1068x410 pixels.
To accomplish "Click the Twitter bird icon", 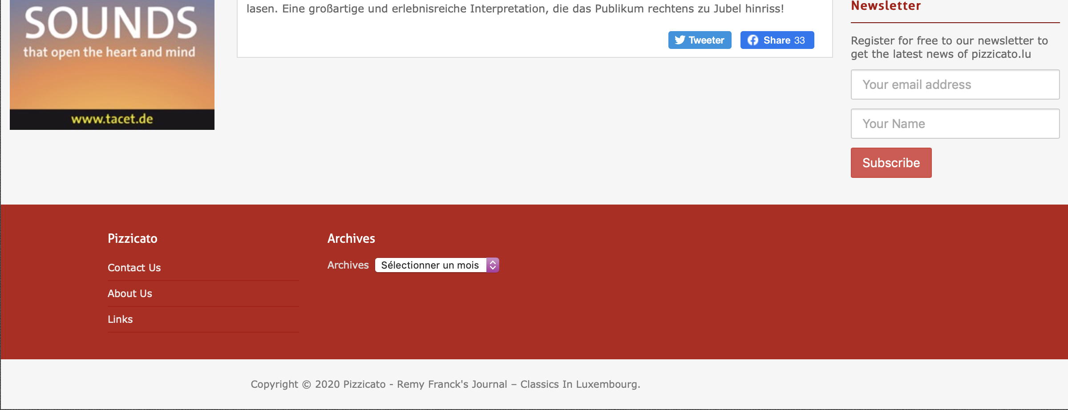I will click(x=680, y=40).
